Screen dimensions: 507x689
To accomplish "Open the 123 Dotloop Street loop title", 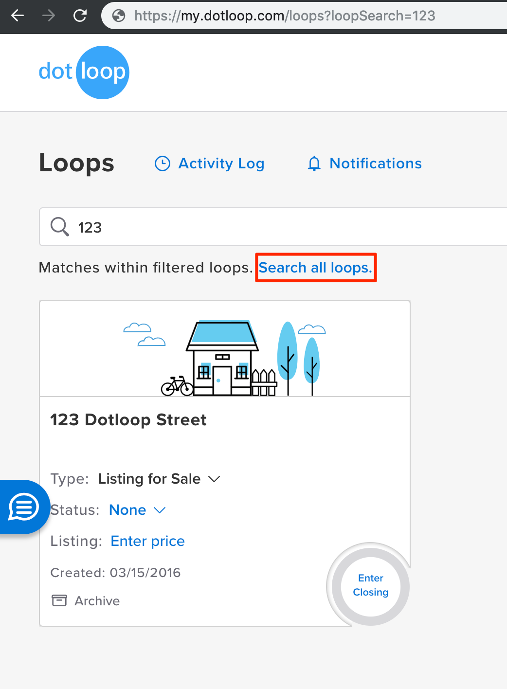I will point(128,419).
